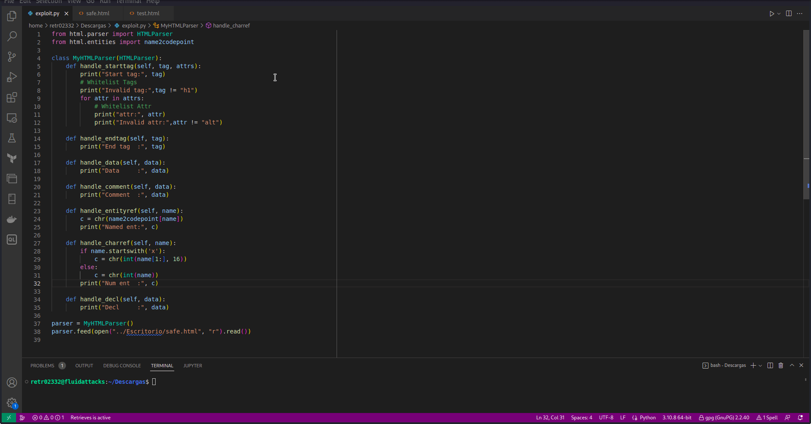This screenshot has width=811, height=424.
Task: Open errors and warnings status item
Action: pos(48,418)
